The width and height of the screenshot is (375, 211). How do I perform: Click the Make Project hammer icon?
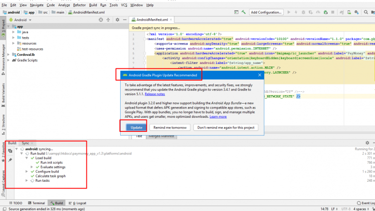[243, 12]
